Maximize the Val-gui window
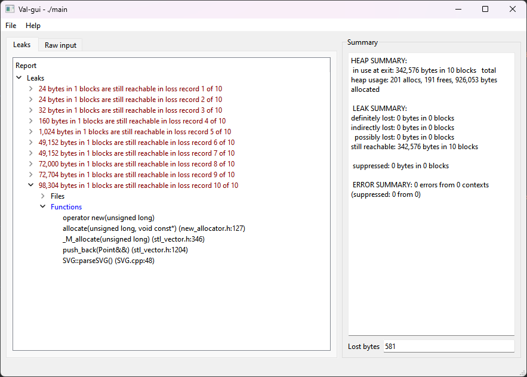The image size is (527, 377). 485,9
